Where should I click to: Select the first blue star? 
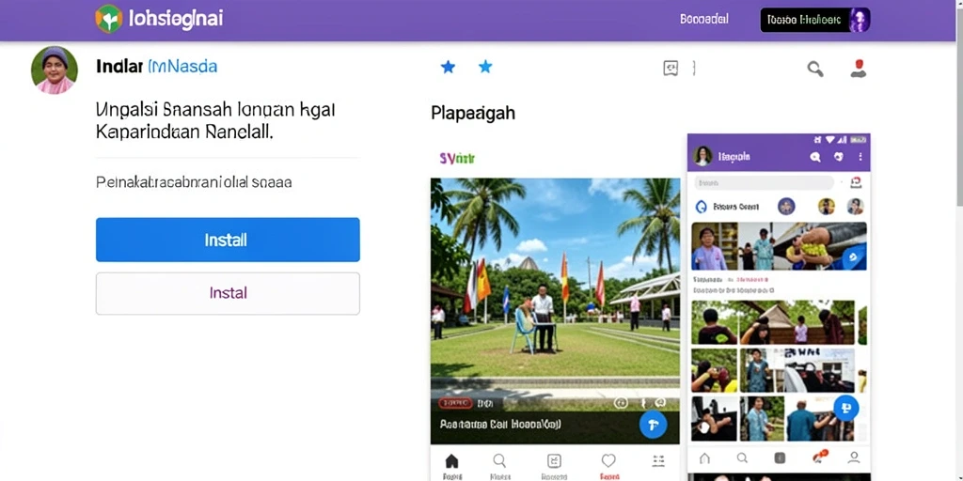click(x=448, y=67)
